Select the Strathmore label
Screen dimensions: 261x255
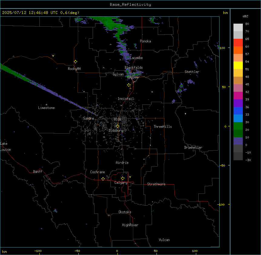tap(156, 184)
